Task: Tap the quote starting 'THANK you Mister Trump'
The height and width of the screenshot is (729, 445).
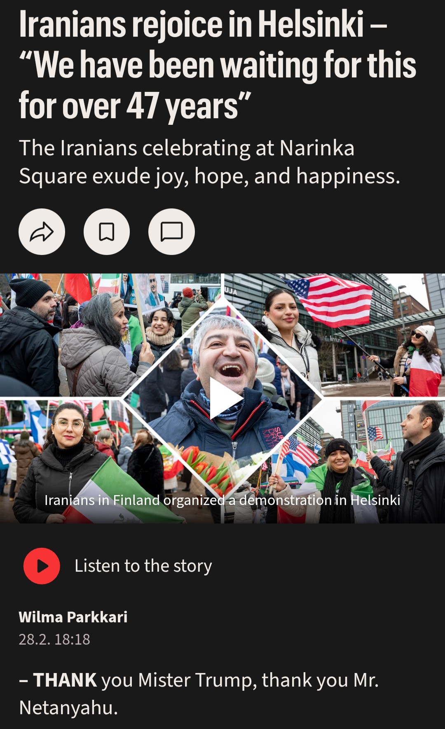Action: 199,694
